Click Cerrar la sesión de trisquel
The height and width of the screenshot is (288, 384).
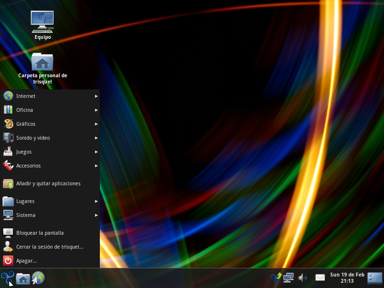pos(49,247)
